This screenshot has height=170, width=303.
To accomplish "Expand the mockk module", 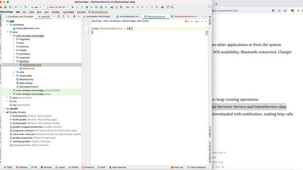I will 4,109.
